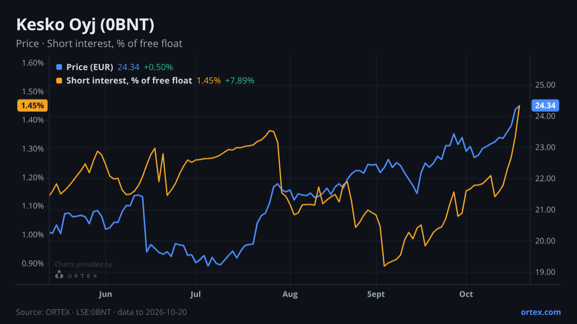Click the 19.00 right axis label
The image size is (577, 324).
545,272
